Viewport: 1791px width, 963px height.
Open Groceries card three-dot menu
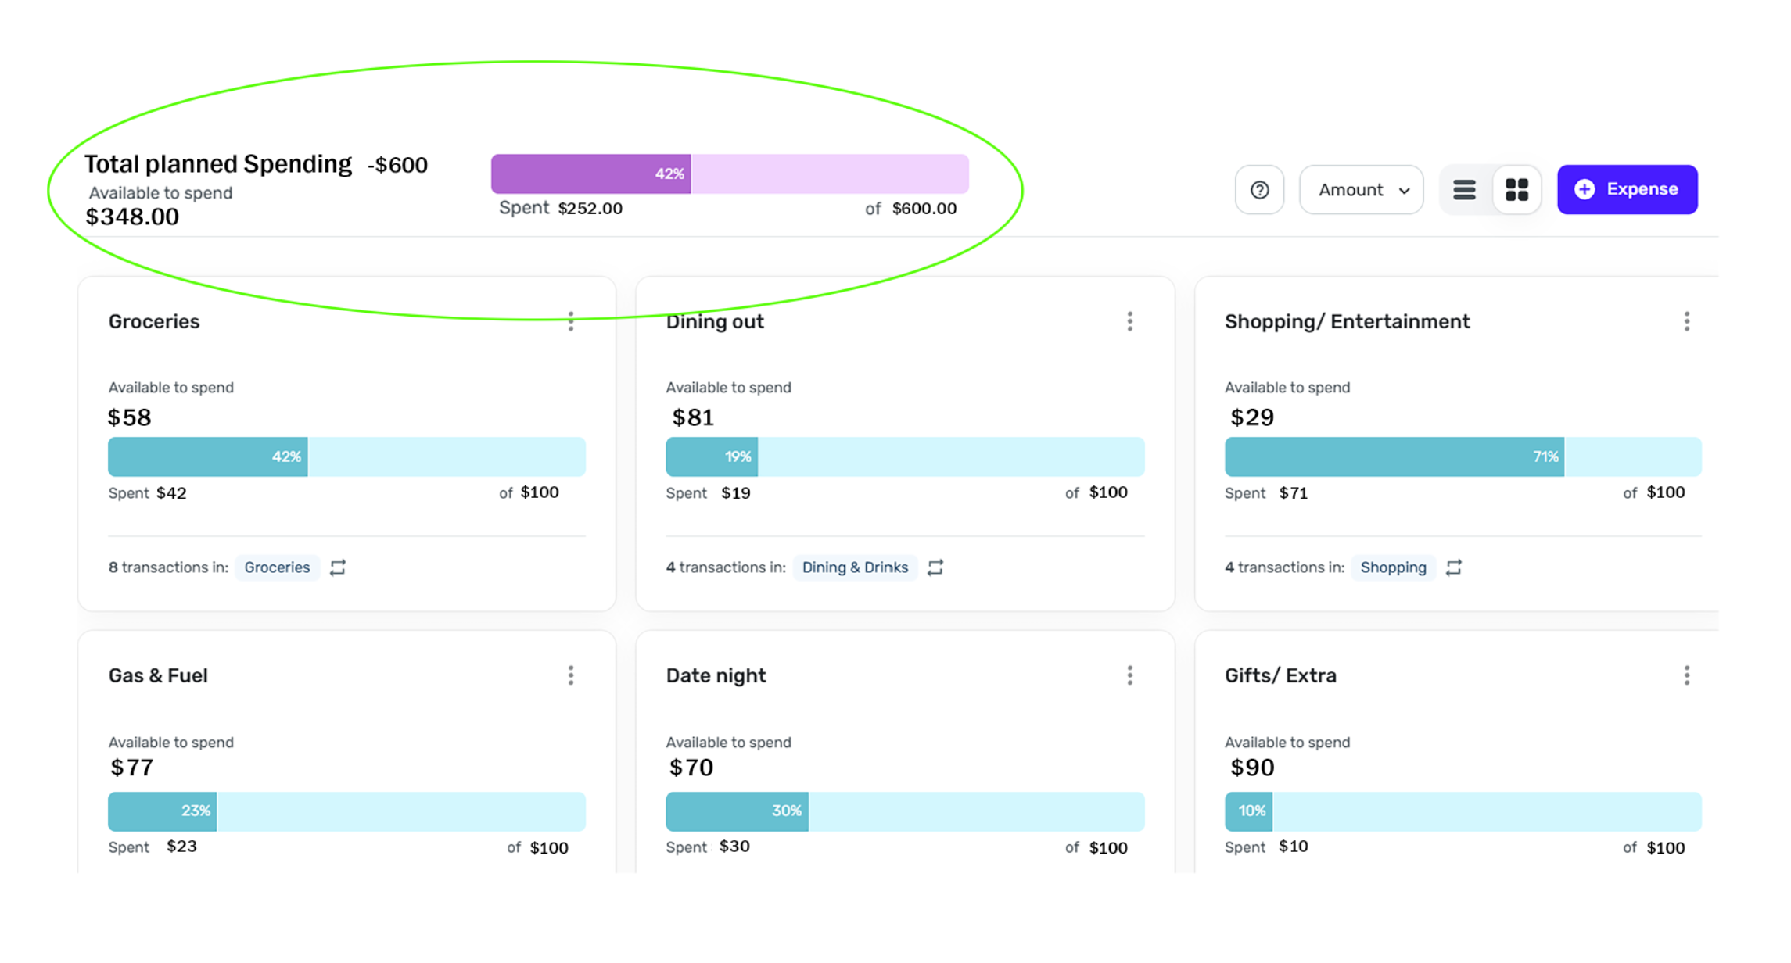571,321
